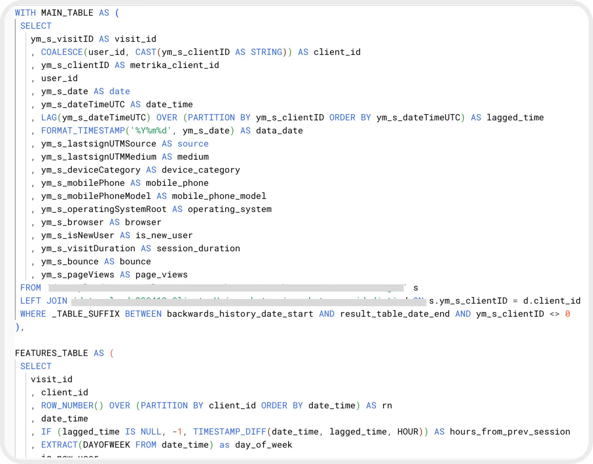Click the lagged_time alias

tap(515, 118)
